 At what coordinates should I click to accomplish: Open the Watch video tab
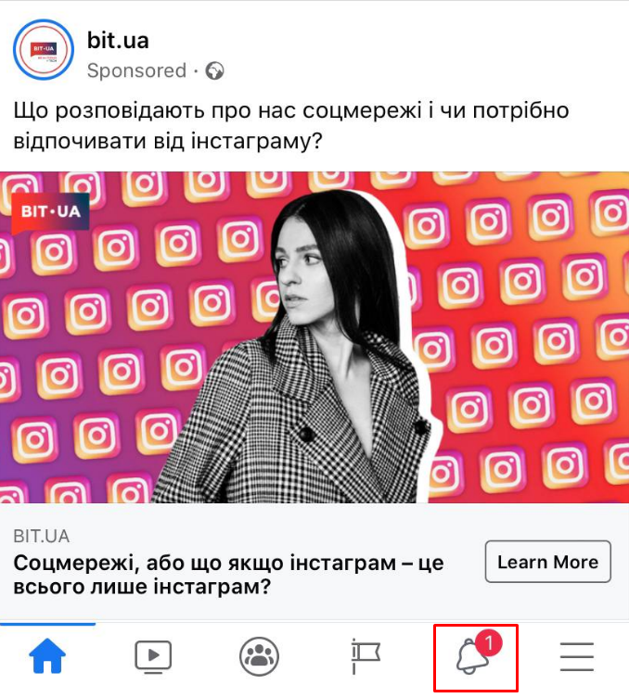153,656
